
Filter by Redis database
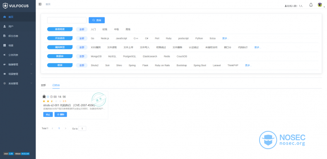(x=167, y=57)
